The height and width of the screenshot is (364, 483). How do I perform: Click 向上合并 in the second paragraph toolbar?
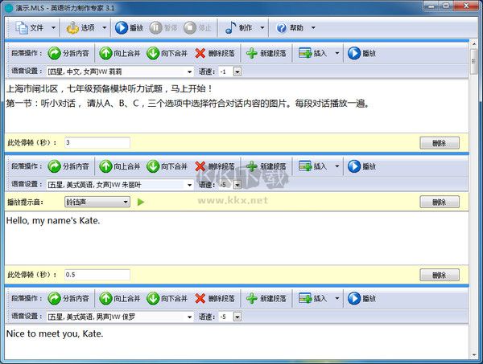click(x=120, y=166)
